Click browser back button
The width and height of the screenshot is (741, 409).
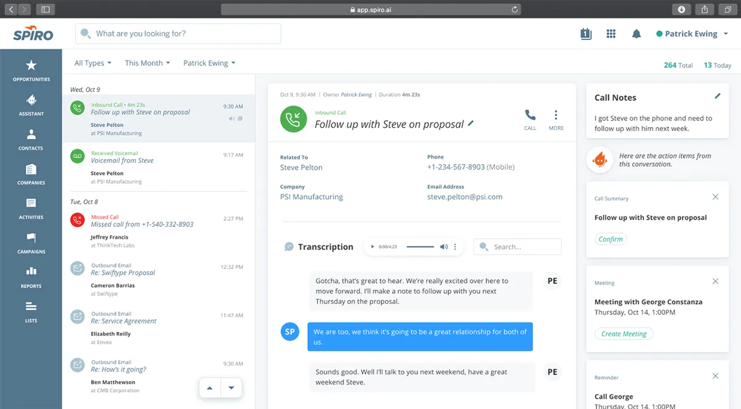pos(12,9)
